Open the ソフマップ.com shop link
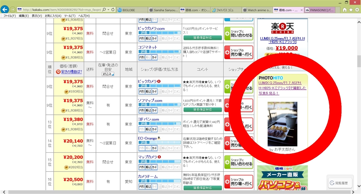Viewport: 361px width, 194px height. click(150, 100)
